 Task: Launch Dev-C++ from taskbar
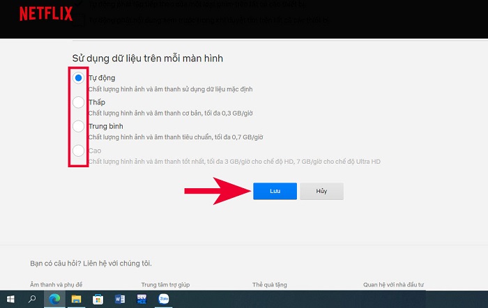[x=142, y=299]
